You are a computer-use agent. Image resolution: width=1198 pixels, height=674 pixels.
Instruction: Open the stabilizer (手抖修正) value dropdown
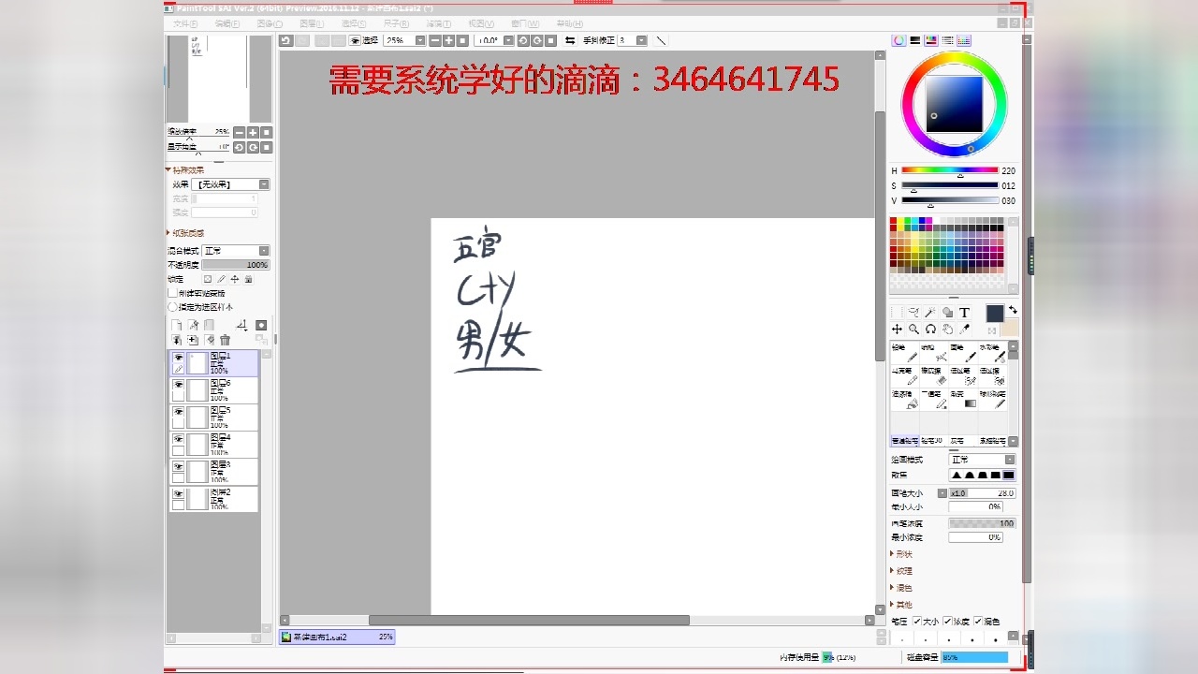642,40
